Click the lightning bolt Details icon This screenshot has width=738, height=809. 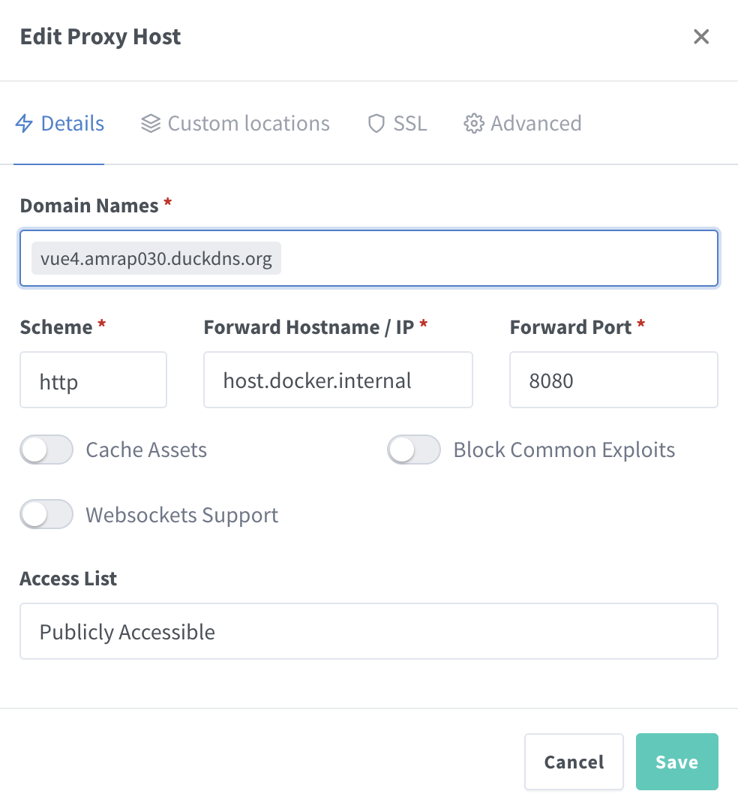[x=24, y=124]
